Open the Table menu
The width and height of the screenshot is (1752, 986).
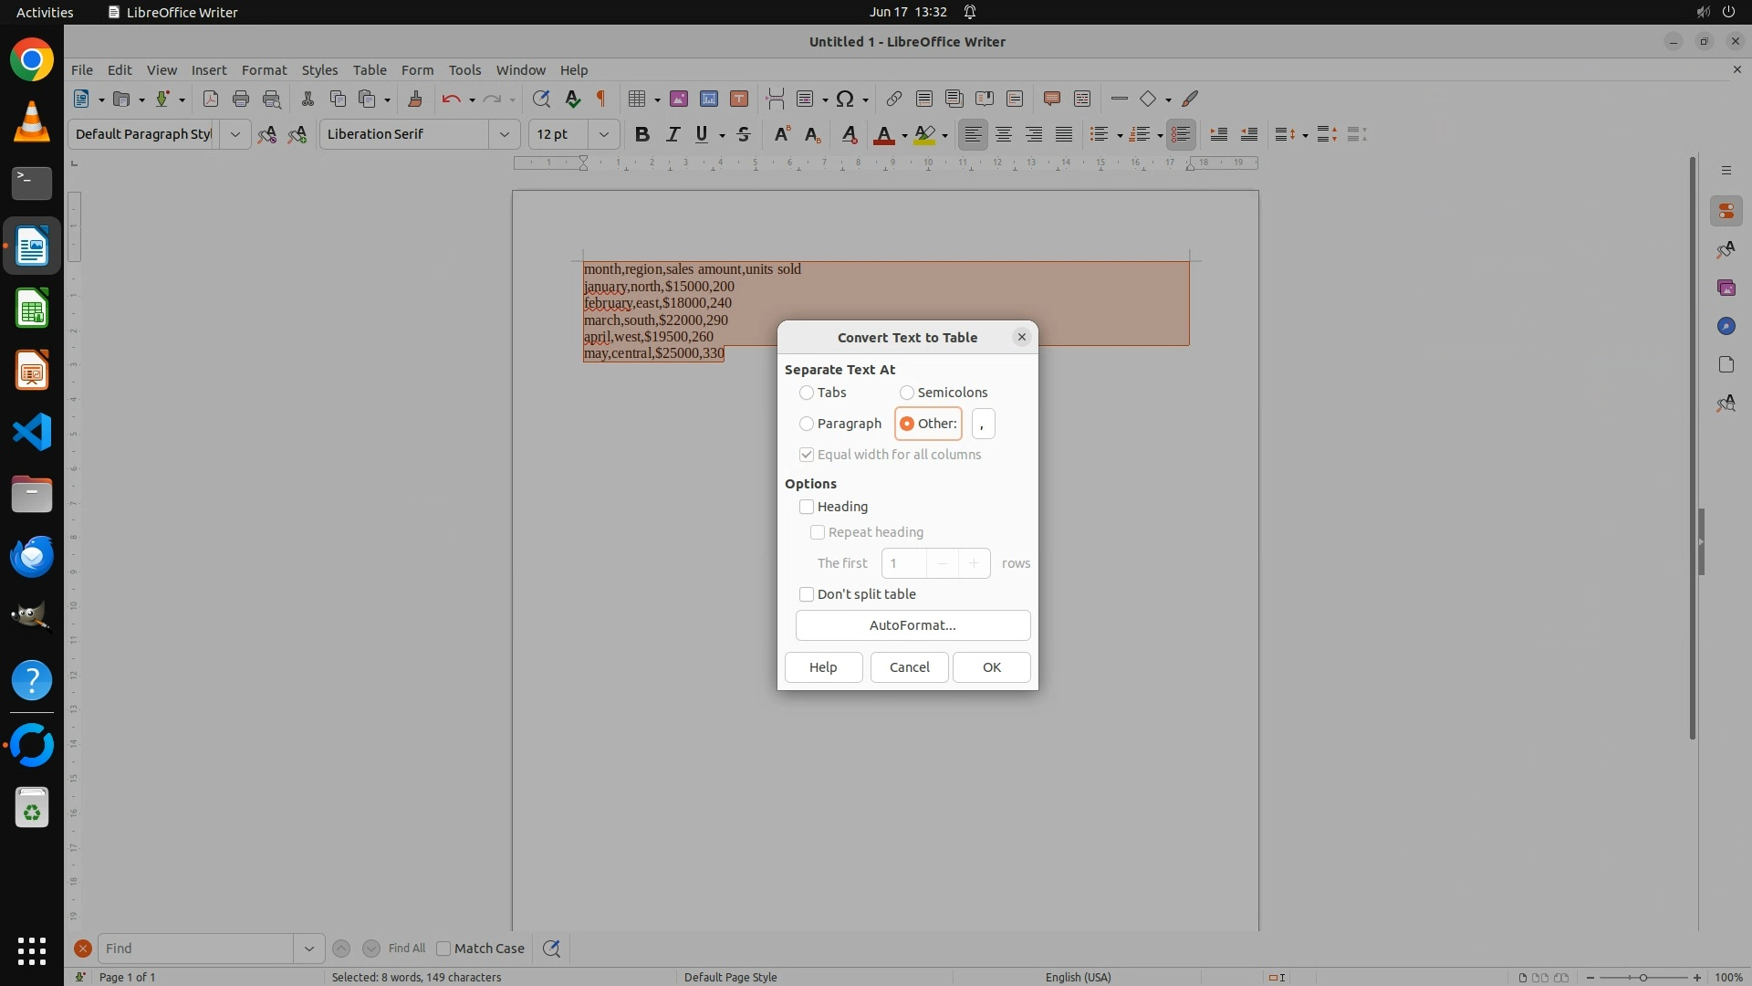point(370,69)
